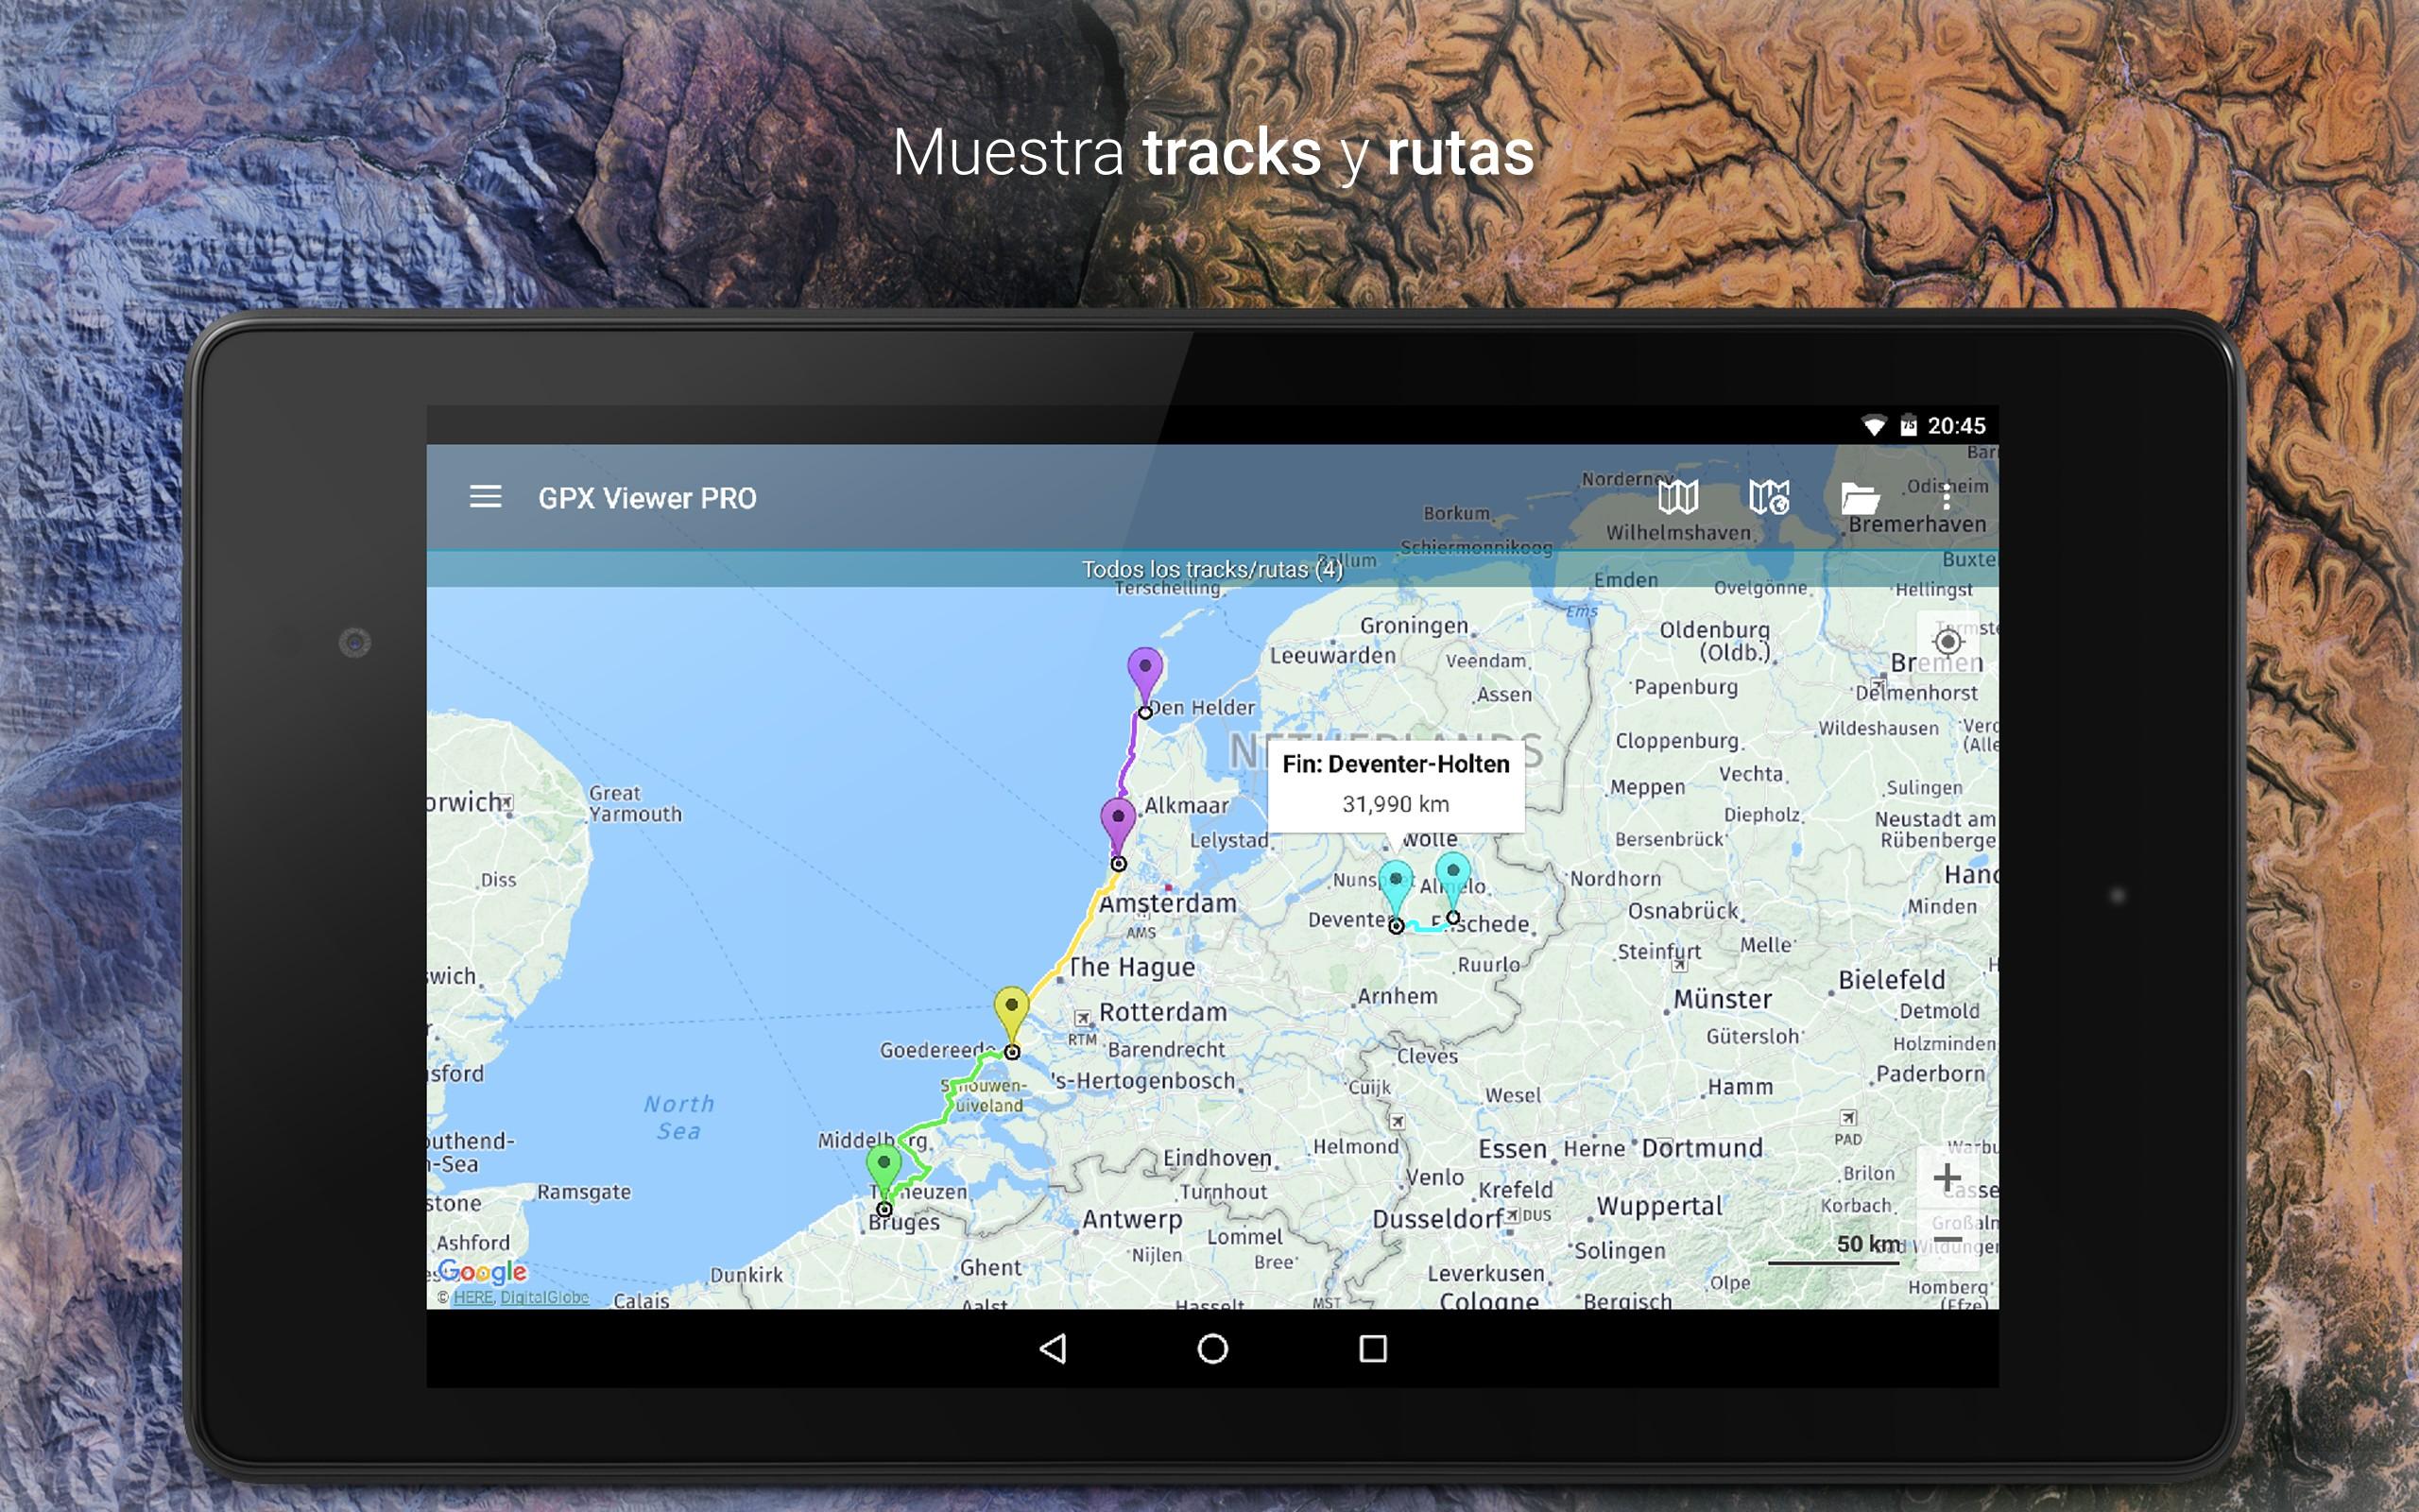
Task: Click the 50 km scale indicator
Action: (x=1835, y=1250)
